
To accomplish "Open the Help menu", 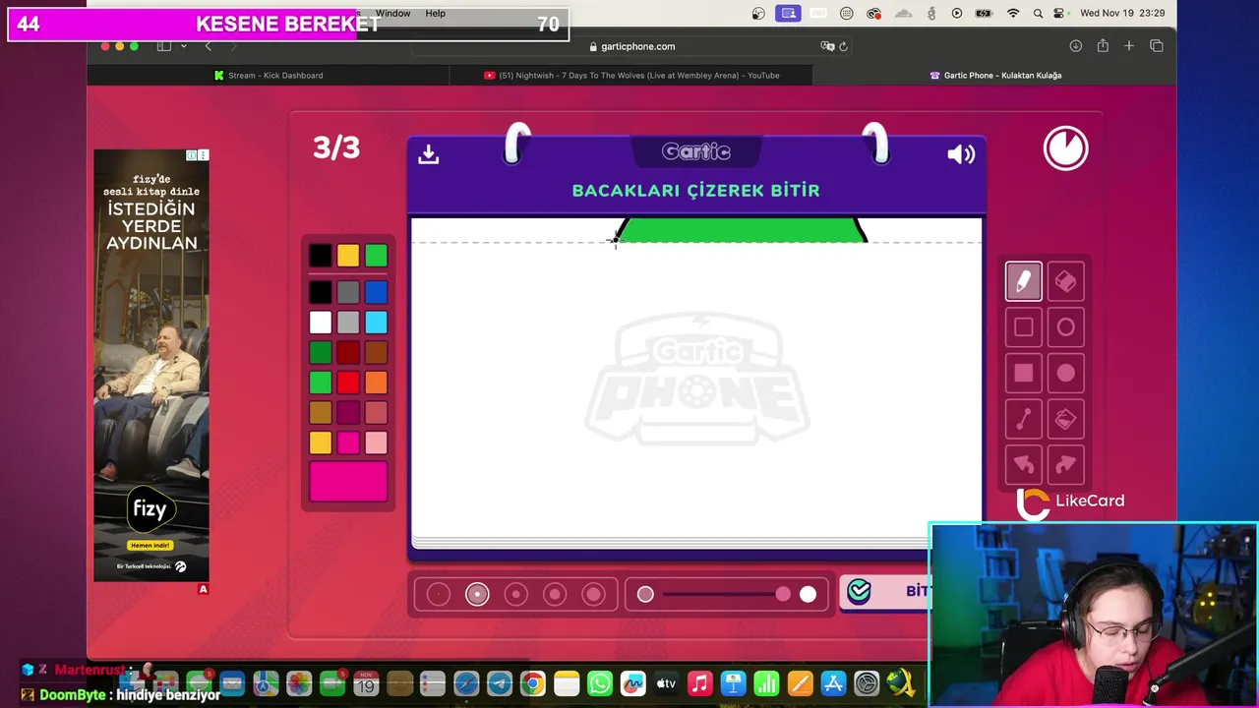I will [435, 13].
